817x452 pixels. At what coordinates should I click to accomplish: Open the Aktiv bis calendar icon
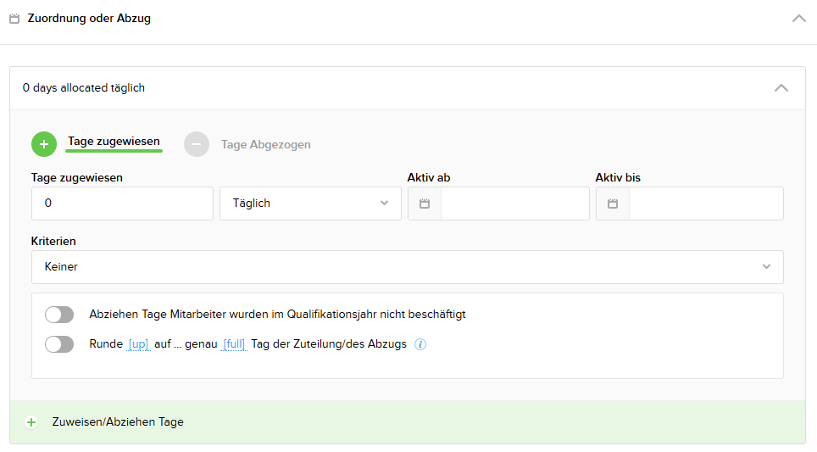click(x=613, y=204)
